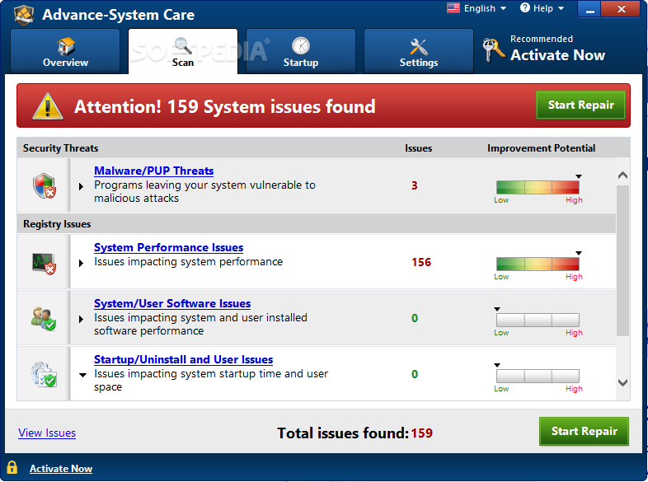This screenshot has height=482, width=648.
Task: Open the Help dropdown menu
Action: coord(542,8)
